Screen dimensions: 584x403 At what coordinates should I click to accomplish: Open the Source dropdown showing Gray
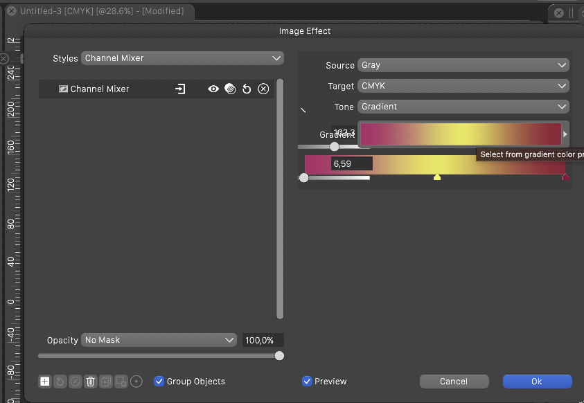463,65
